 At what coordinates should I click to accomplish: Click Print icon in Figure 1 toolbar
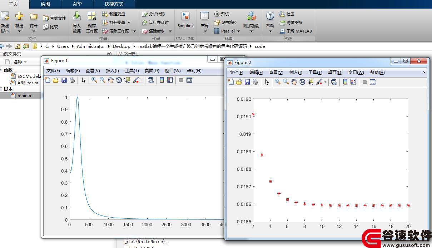click(x=72, y=80)
